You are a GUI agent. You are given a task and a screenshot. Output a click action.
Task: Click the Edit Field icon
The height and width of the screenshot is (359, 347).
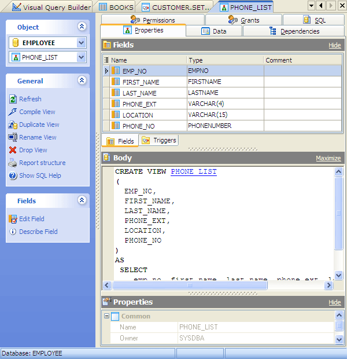click(13, 219)
